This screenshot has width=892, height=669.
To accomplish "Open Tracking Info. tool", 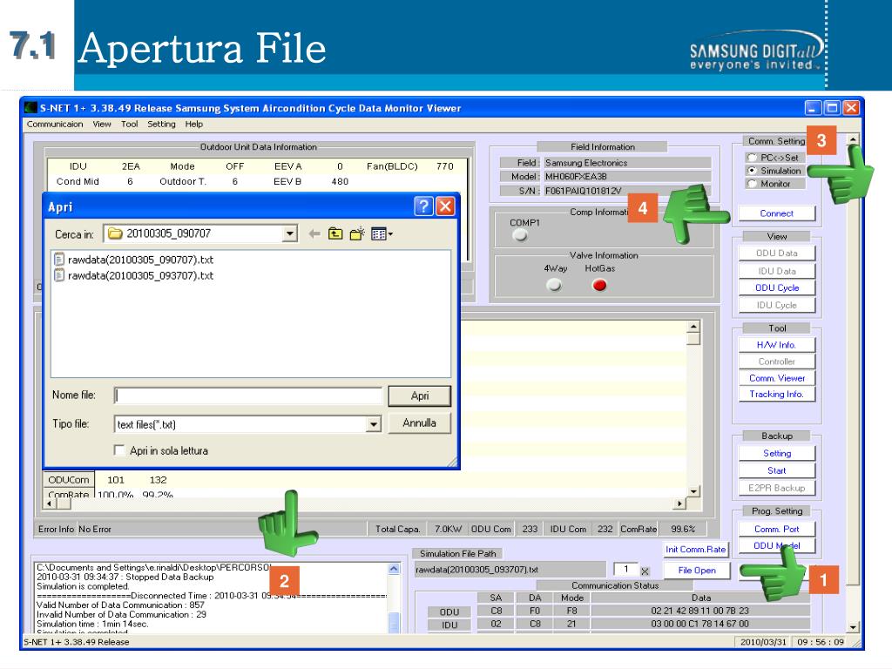I will (x=776, y=395).
